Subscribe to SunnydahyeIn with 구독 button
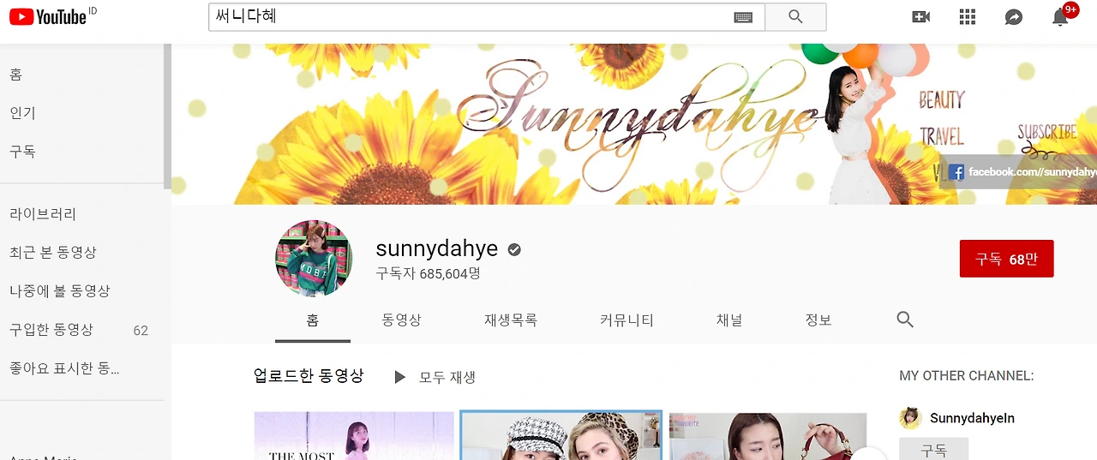This screenshot has width=1097, height=460. [933, 449]
